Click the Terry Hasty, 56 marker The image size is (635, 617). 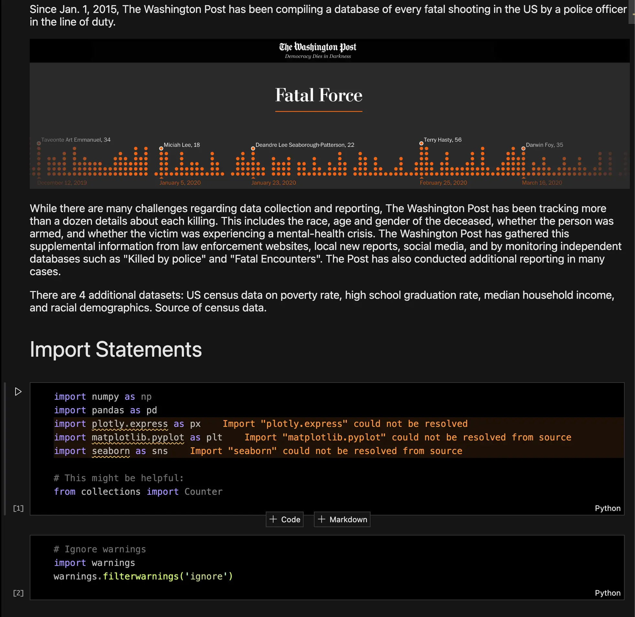coord(421,143)
